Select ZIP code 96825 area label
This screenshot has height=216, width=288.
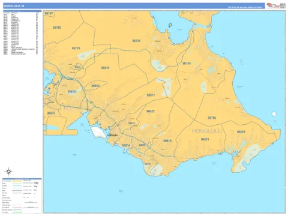pyautogui.click(x=241, y=132)
